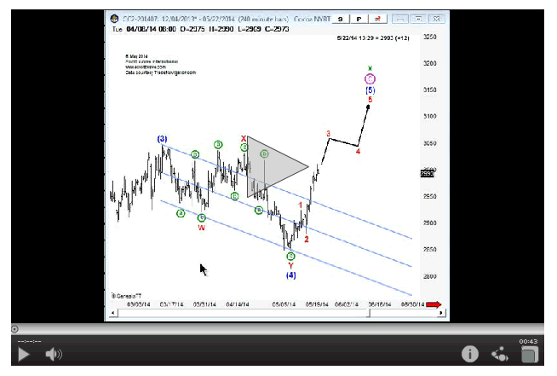Click the blue (3) wave label

click(162, 139)
